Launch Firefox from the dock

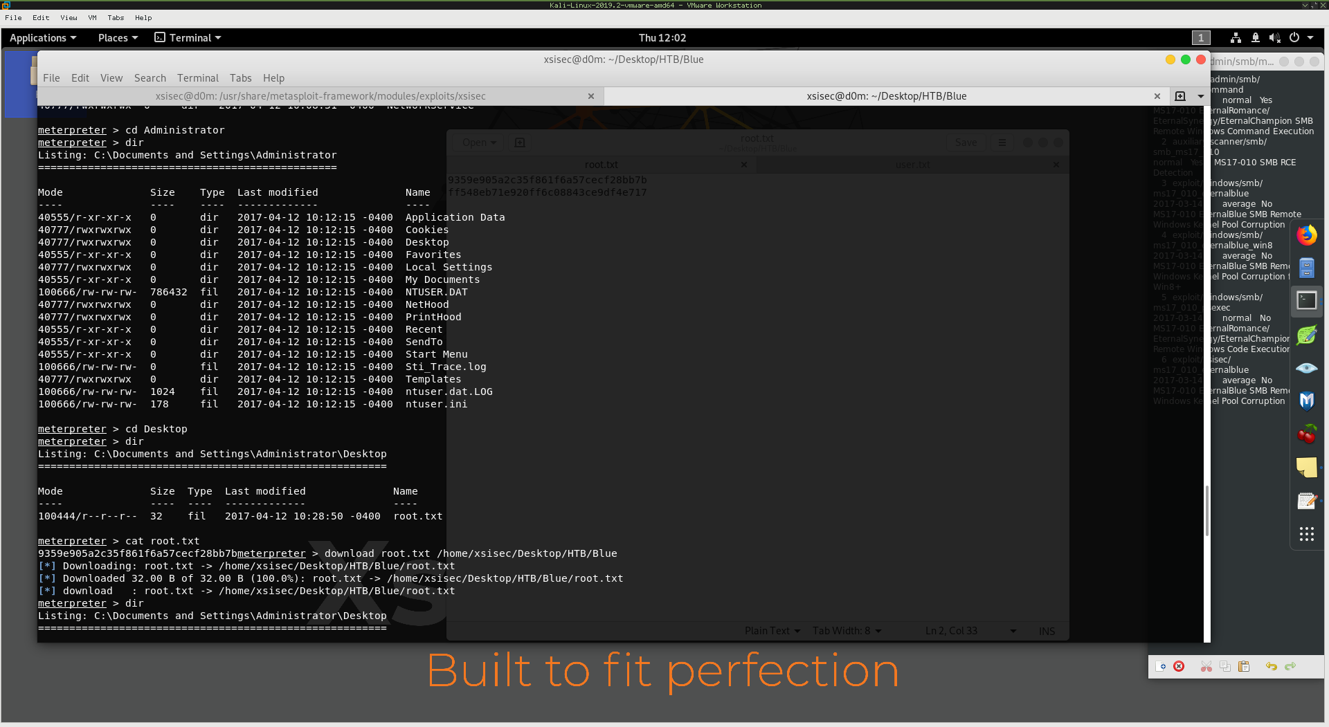(x=1306, y=235)
